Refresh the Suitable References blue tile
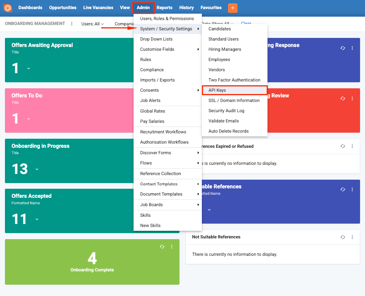The height and width of the screenshot is (296, 365). pos(343,190)
